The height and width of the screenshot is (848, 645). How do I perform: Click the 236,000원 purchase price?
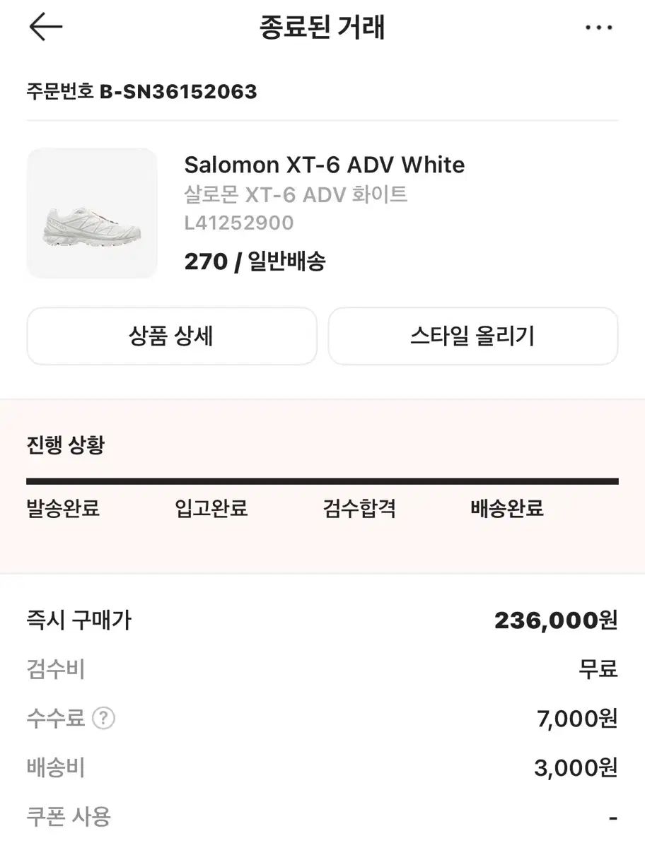point(556,620)
